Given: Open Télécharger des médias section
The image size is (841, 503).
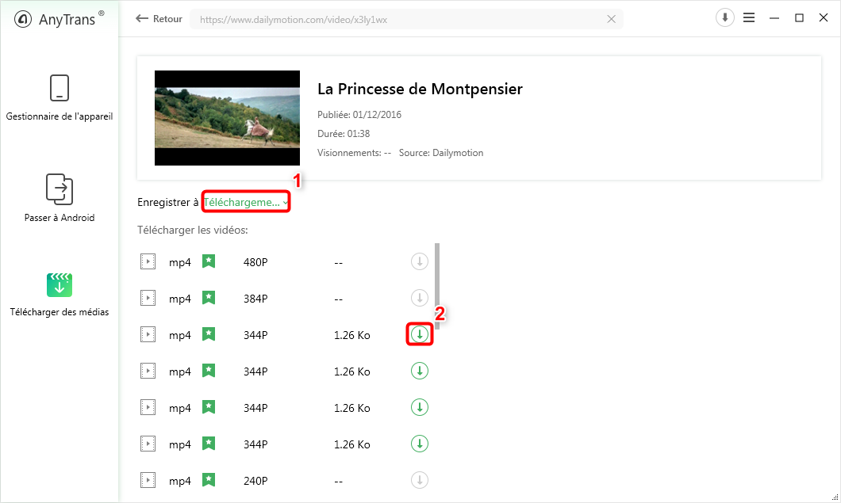Looking at the screenshot, I should [x=60, y=284].
